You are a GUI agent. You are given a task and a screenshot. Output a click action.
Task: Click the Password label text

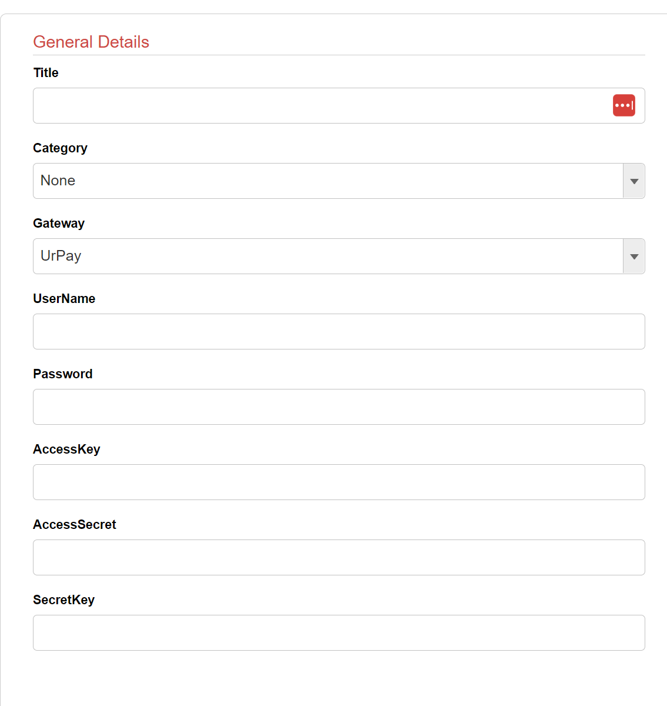pos(63,374)
